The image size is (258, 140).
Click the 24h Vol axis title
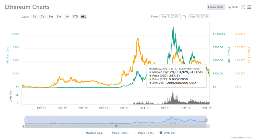point(10,96)
